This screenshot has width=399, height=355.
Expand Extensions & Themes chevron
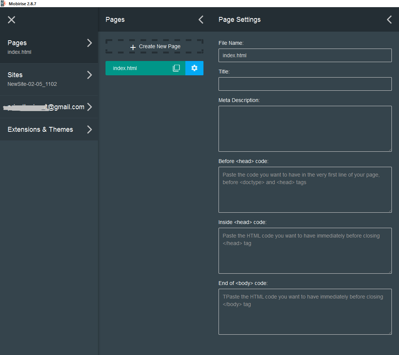[89, 130]
